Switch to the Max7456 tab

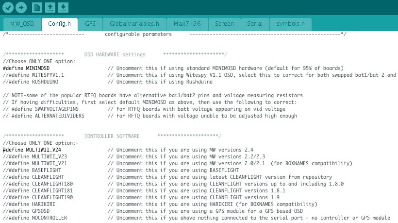click(x=187, y=24)
